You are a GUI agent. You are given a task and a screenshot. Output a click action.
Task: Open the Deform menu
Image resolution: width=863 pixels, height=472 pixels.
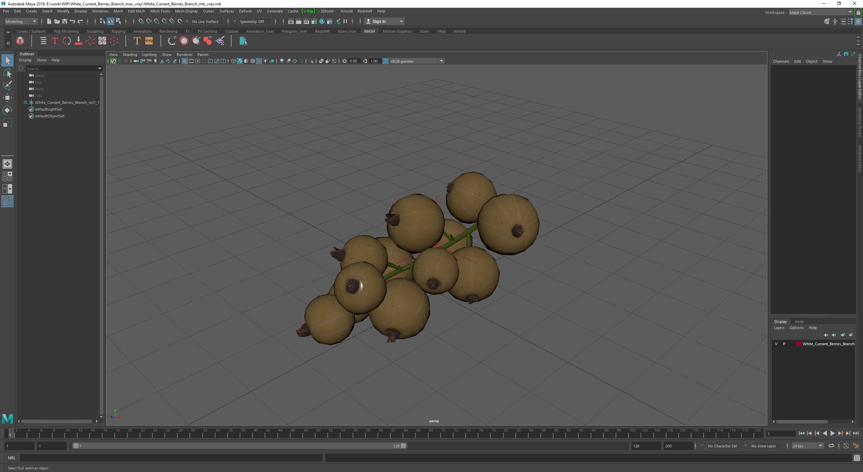245,11
